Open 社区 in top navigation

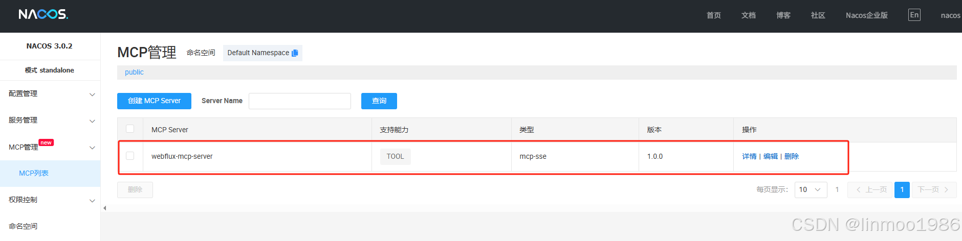coord(818,15)
